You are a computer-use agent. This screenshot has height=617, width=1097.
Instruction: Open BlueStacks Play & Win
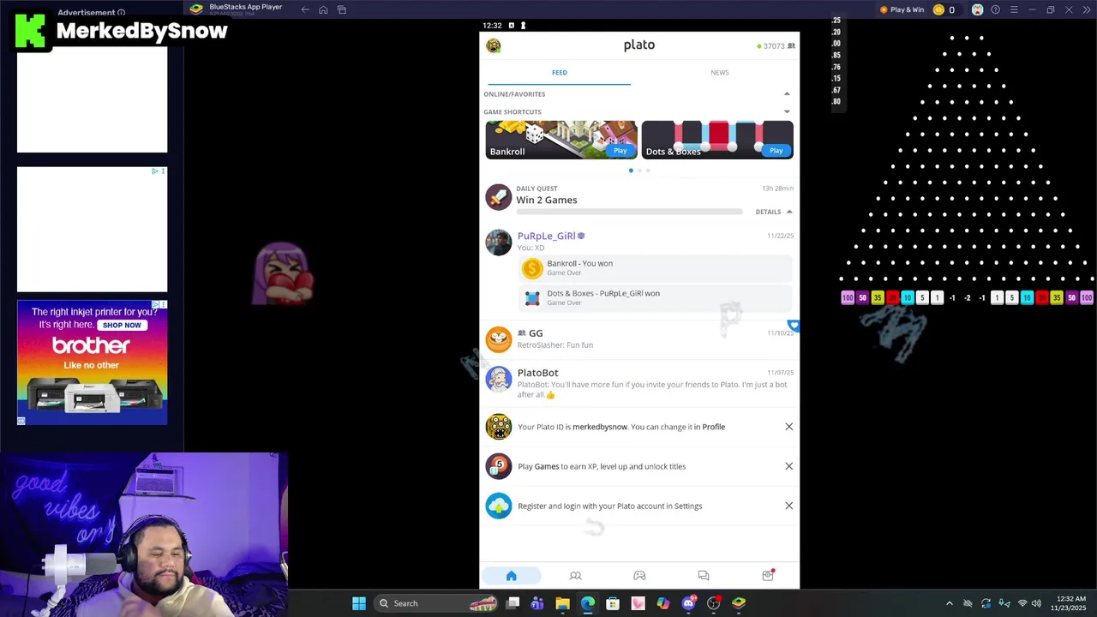[x=902, y=9]
